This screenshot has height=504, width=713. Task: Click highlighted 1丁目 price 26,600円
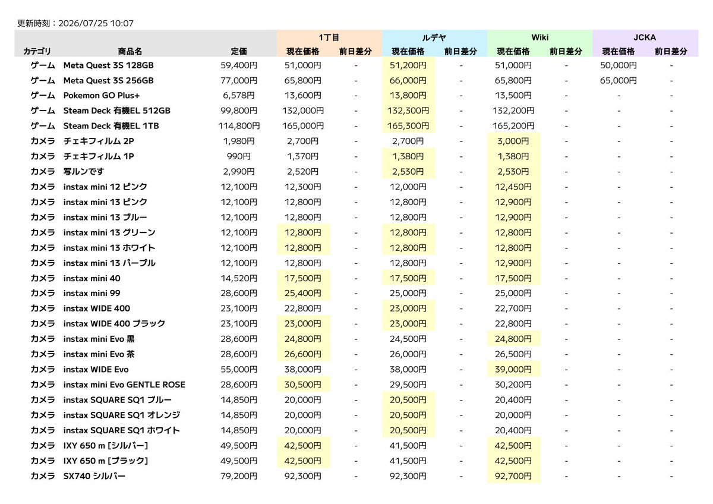[x=303, y=354]
